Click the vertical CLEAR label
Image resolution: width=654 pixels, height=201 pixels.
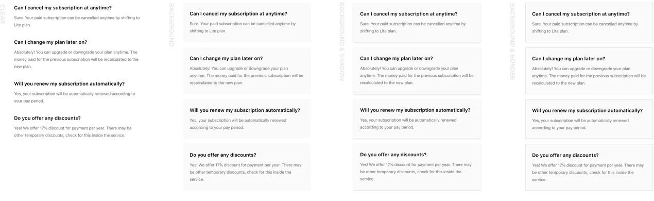pyautogui.click(x=3, y=14)
